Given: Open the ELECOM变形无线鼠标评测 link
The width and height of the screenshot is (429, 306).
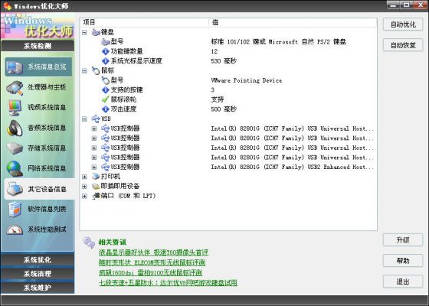Looking at the screenshot, I should [152, 262].
